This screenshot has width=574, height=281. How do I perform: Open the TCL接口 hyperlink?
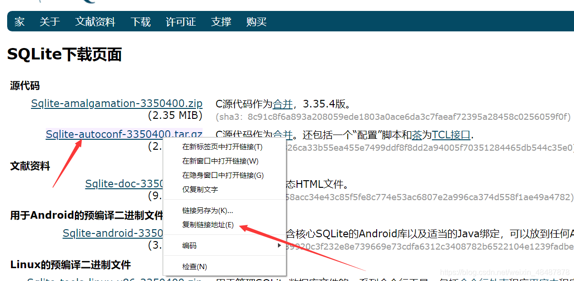point(451,134)
